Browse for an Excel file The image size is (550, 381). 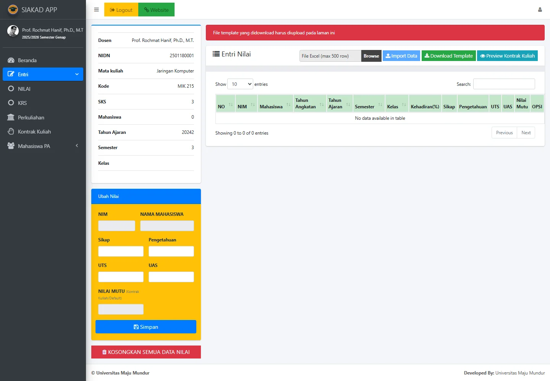pos(371,56)
